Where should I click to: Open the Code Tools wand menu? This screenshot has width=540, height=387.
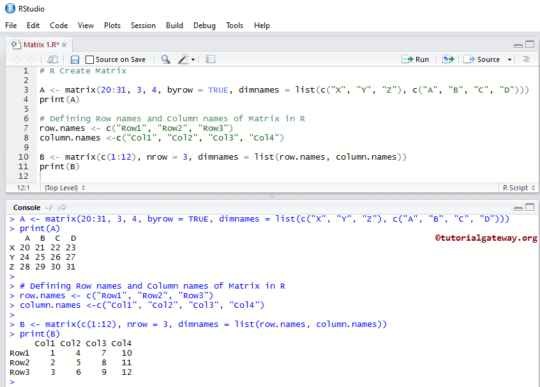[x=183, y=59]
